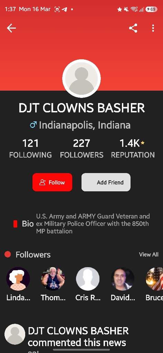Viewport: 163px width, 353px height.
Task: Click View All followers link
Action: (148, 254)
